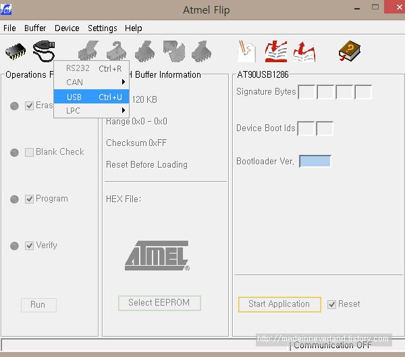Screen dimensions: 405x357
Task: Click the Bootloader Ver. field
Action: tap(315, 161)
